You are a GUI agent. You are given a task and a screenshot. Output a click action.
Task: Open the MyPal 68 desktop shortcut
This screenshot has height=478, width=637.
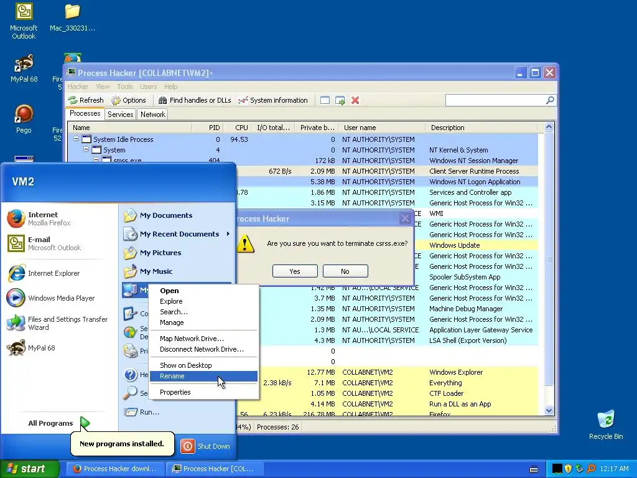[x=24, y=68]
